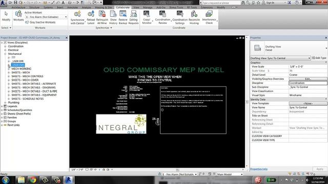The width and height of the screenshot is (328, 184).
Task: Close the Project Browser panel
Action: coord(67,38)
